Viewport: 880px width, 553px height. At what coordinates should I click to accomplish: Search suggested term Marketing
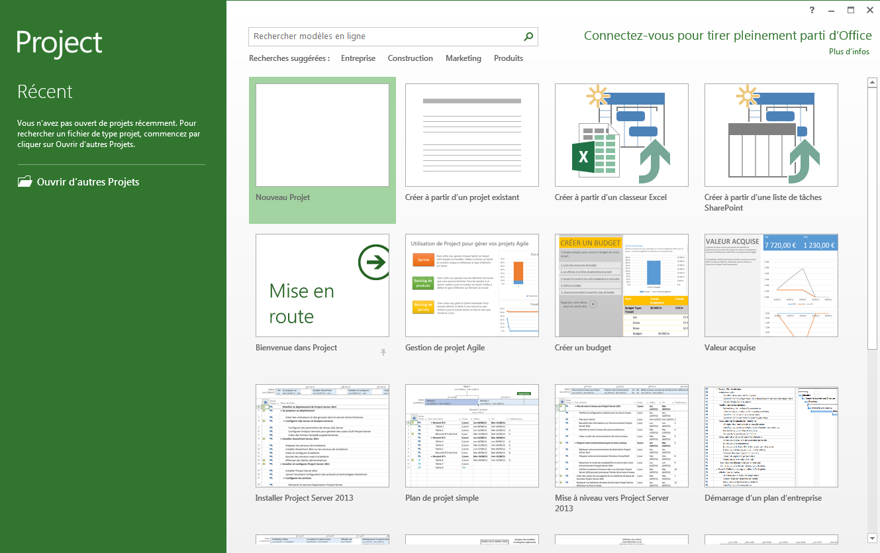(464, 58)
